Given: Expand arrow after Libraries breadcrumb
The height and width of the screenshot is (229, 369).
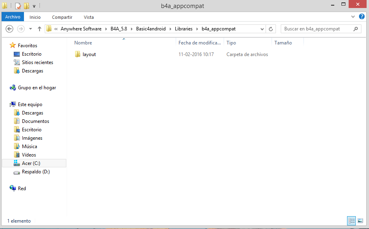Looking at the screenshot, I should [x=197, y=29].
